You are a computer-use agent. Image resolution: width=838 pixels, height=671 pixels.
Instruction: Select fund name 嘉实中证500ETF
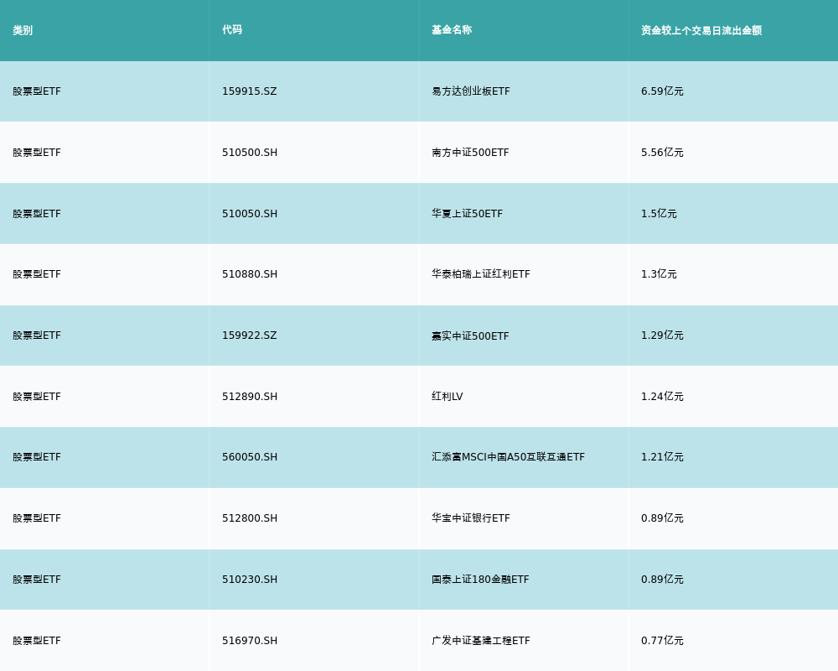[470, 336]
